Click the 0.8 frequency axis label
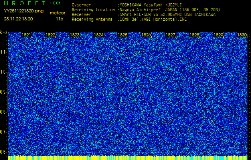This screenshot has width=251, height=160. coord(4,112)
